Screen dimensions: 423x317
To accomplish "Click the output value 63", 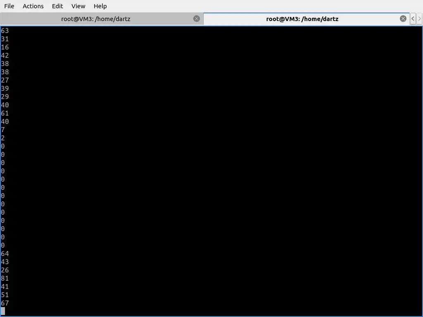I will 5,31.
